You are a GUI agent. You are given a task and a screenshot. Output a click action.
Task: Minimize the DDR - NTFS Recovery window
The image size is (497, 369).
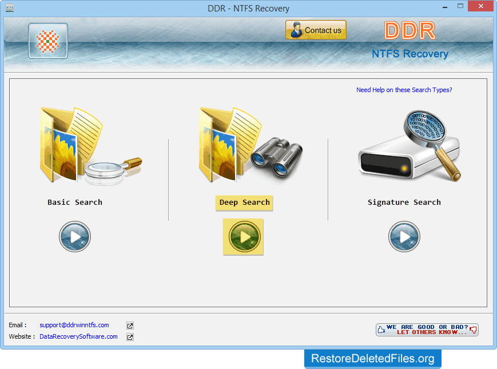click(445, 7)
